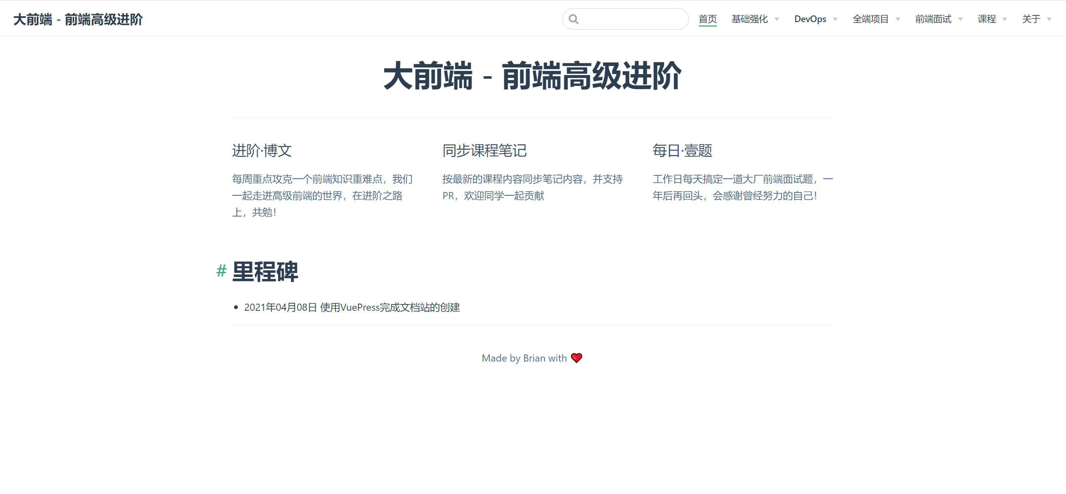Click the 同步课程笔记 feature heading

tap(484, 150)
